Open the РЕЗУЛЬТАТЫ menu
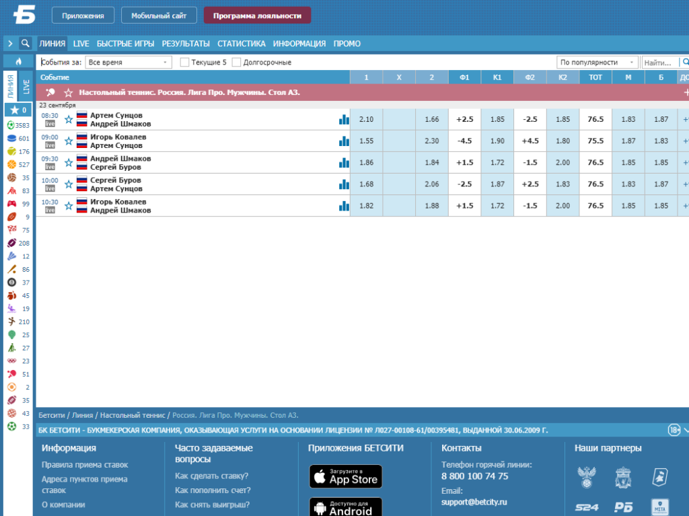This screenshot has height=516, width=689. [186, 44]
